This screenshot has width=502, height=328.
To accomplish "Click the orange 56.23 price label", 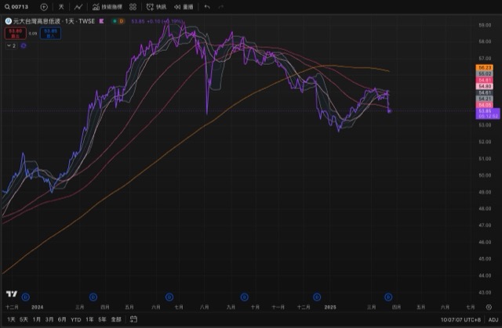I will [485, 67].
